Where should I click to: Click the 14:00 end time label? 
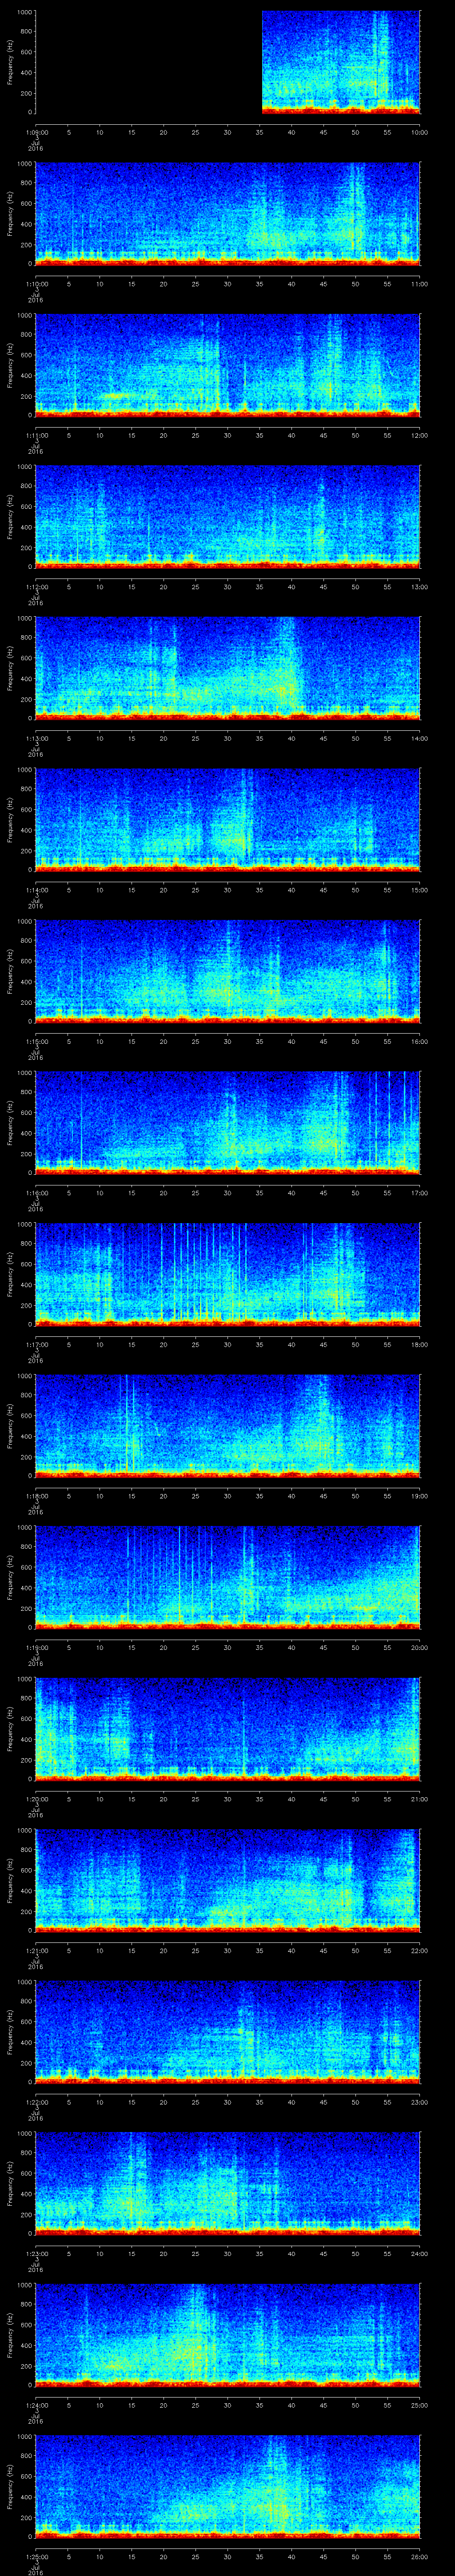click(x=418, y=738)
